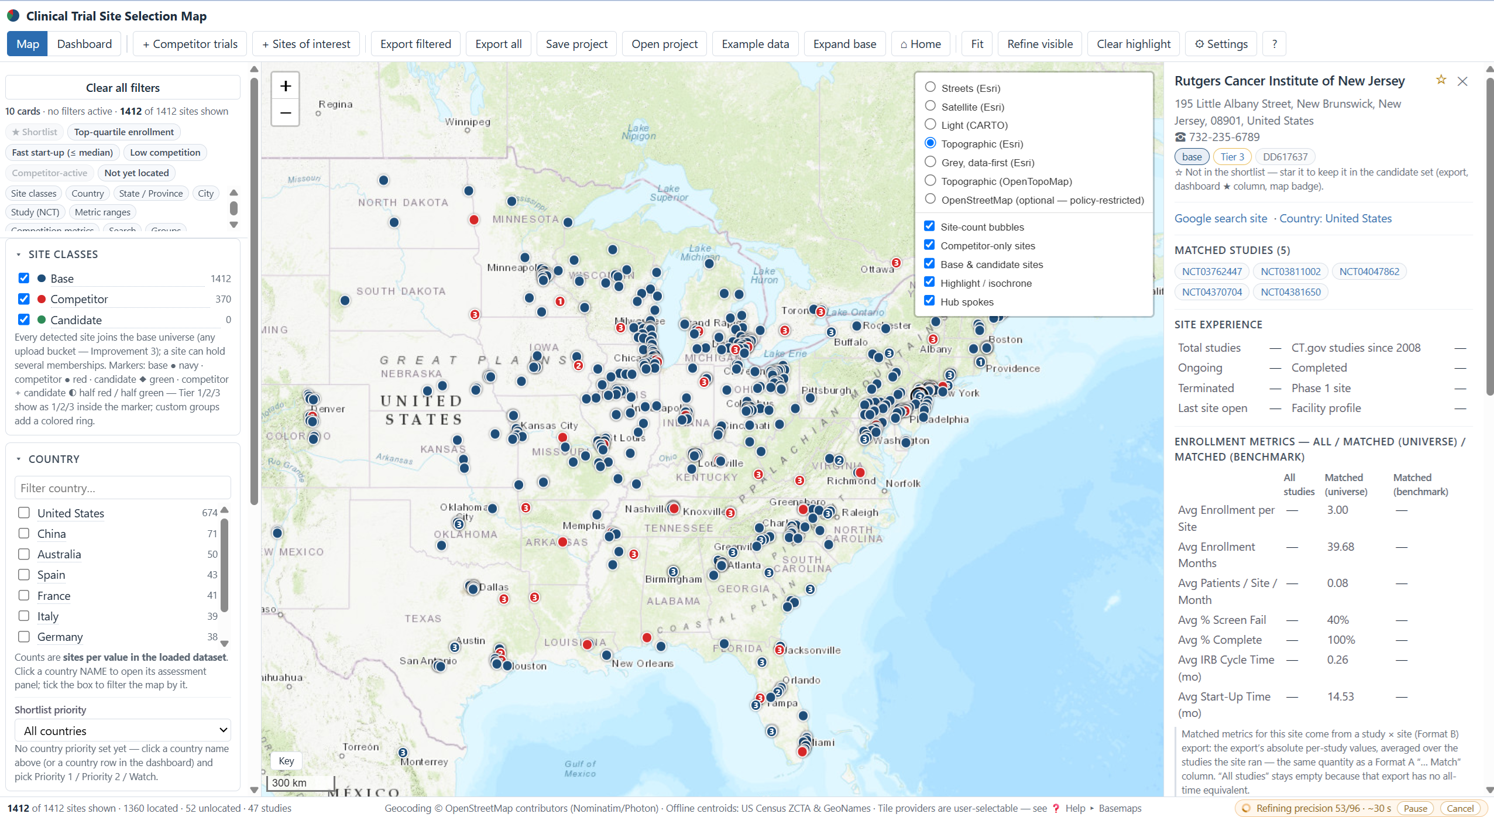Click the red marker in Louisiana
Image resolution: width=1494 pixels, height=817 pixels.
tap(588, 644)
